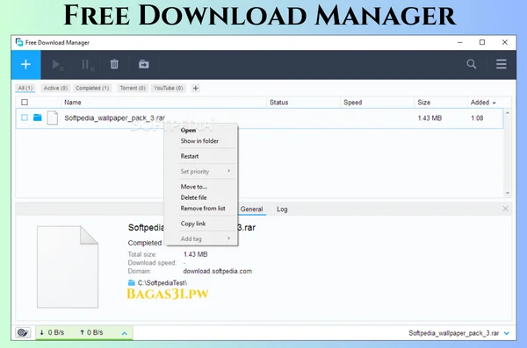Image resolution: width=527 pixels, height=348 pixels.
Task: Switch to the General details tab
Action: 251,210
